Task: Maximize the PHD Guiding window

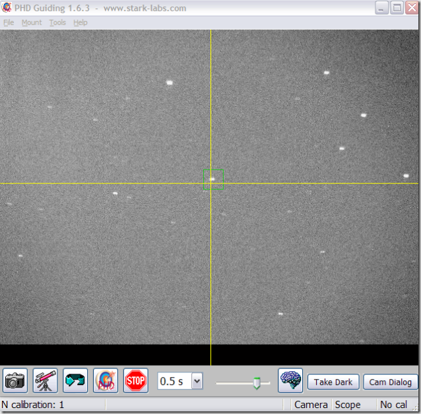Action: 397,8
